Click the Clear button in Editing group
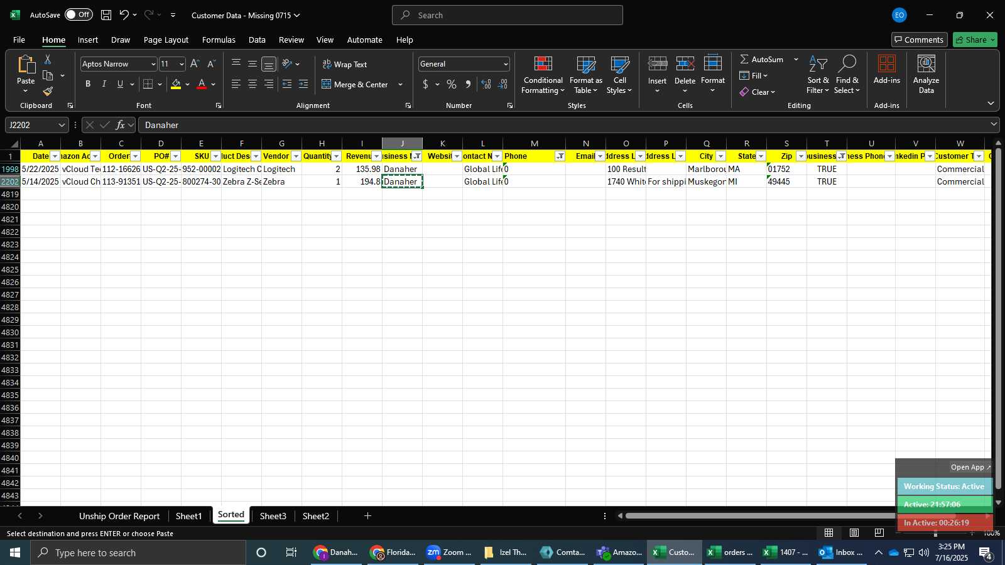Image resolution: width=1005 pixels, height=565 pixels. click(757, 92)
